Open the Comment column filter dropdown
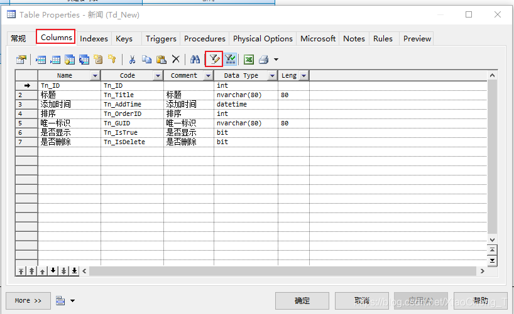Viewport: 514px width, 314px height. click(x=208, y=76)
